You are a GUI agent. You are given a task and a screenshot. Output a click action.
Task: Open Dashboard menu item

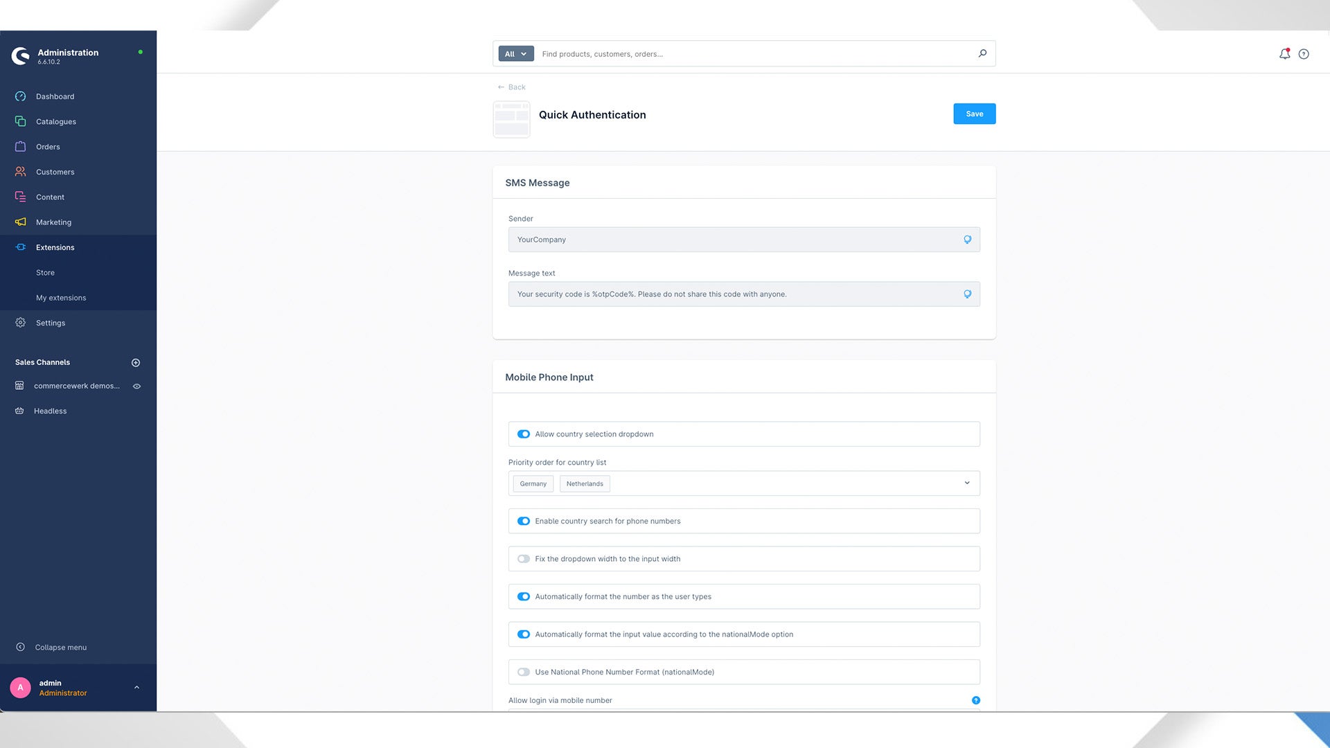55,96
